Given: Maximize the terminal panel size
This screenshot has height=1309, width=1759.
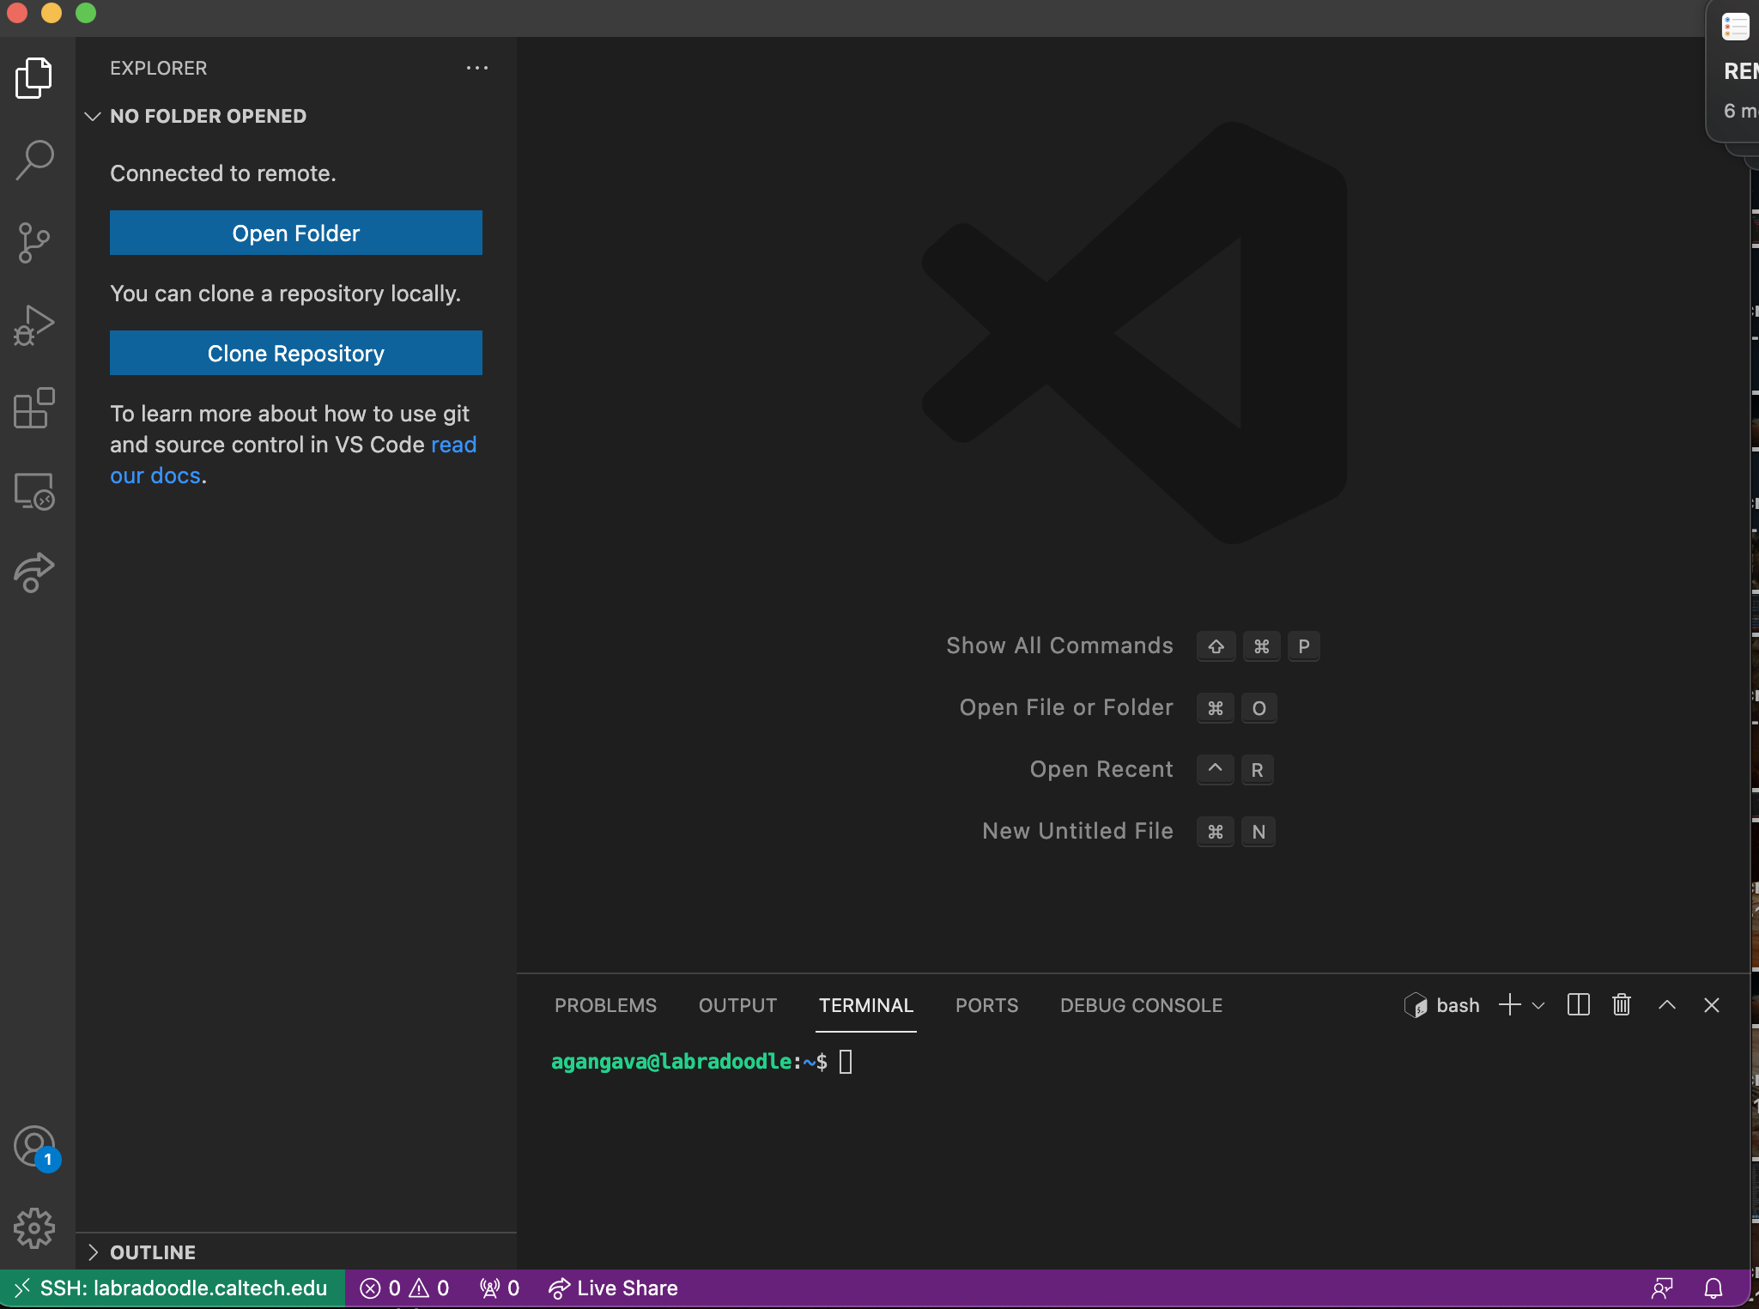Looking at the screenshot, I should point(1666,1005).
